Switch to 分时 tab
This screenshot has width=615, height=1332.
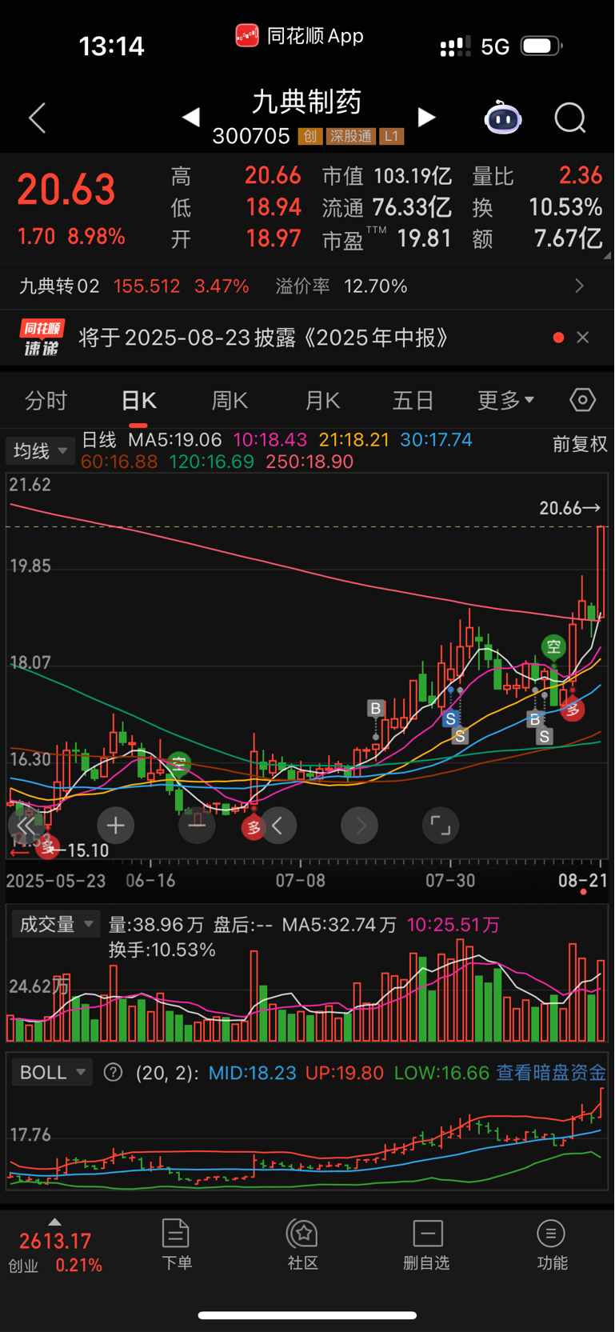46,400
